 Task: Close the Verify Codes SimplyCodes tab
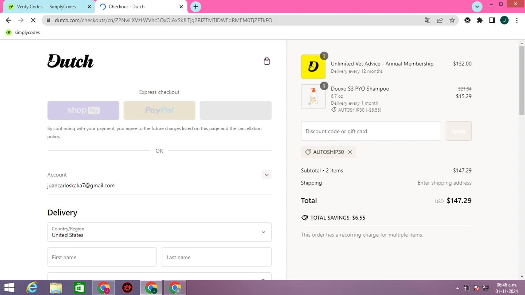tap(89, 7)
